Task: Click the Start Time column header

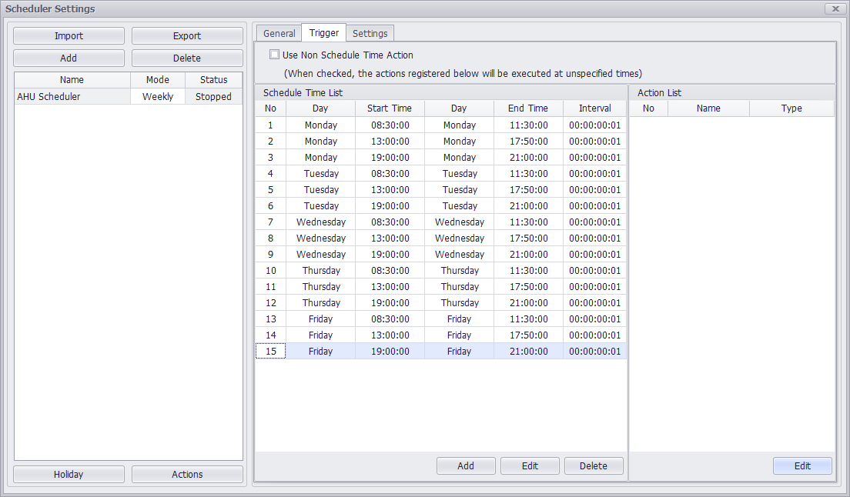Action: (389, 108)
